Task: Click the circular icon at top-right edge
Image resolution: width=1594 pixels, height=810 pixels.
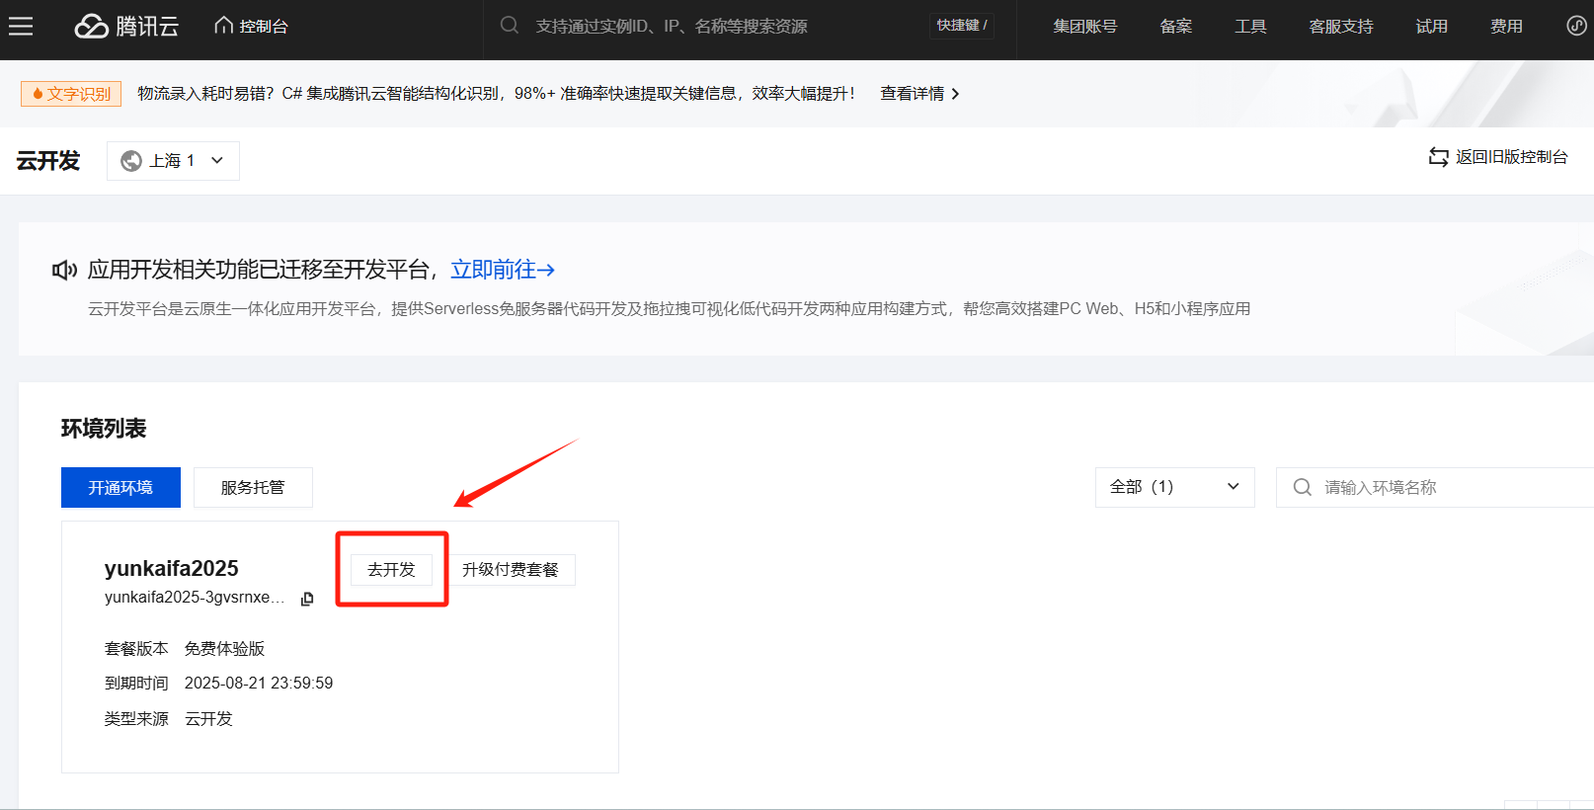Action: (x=1577, y=26)
